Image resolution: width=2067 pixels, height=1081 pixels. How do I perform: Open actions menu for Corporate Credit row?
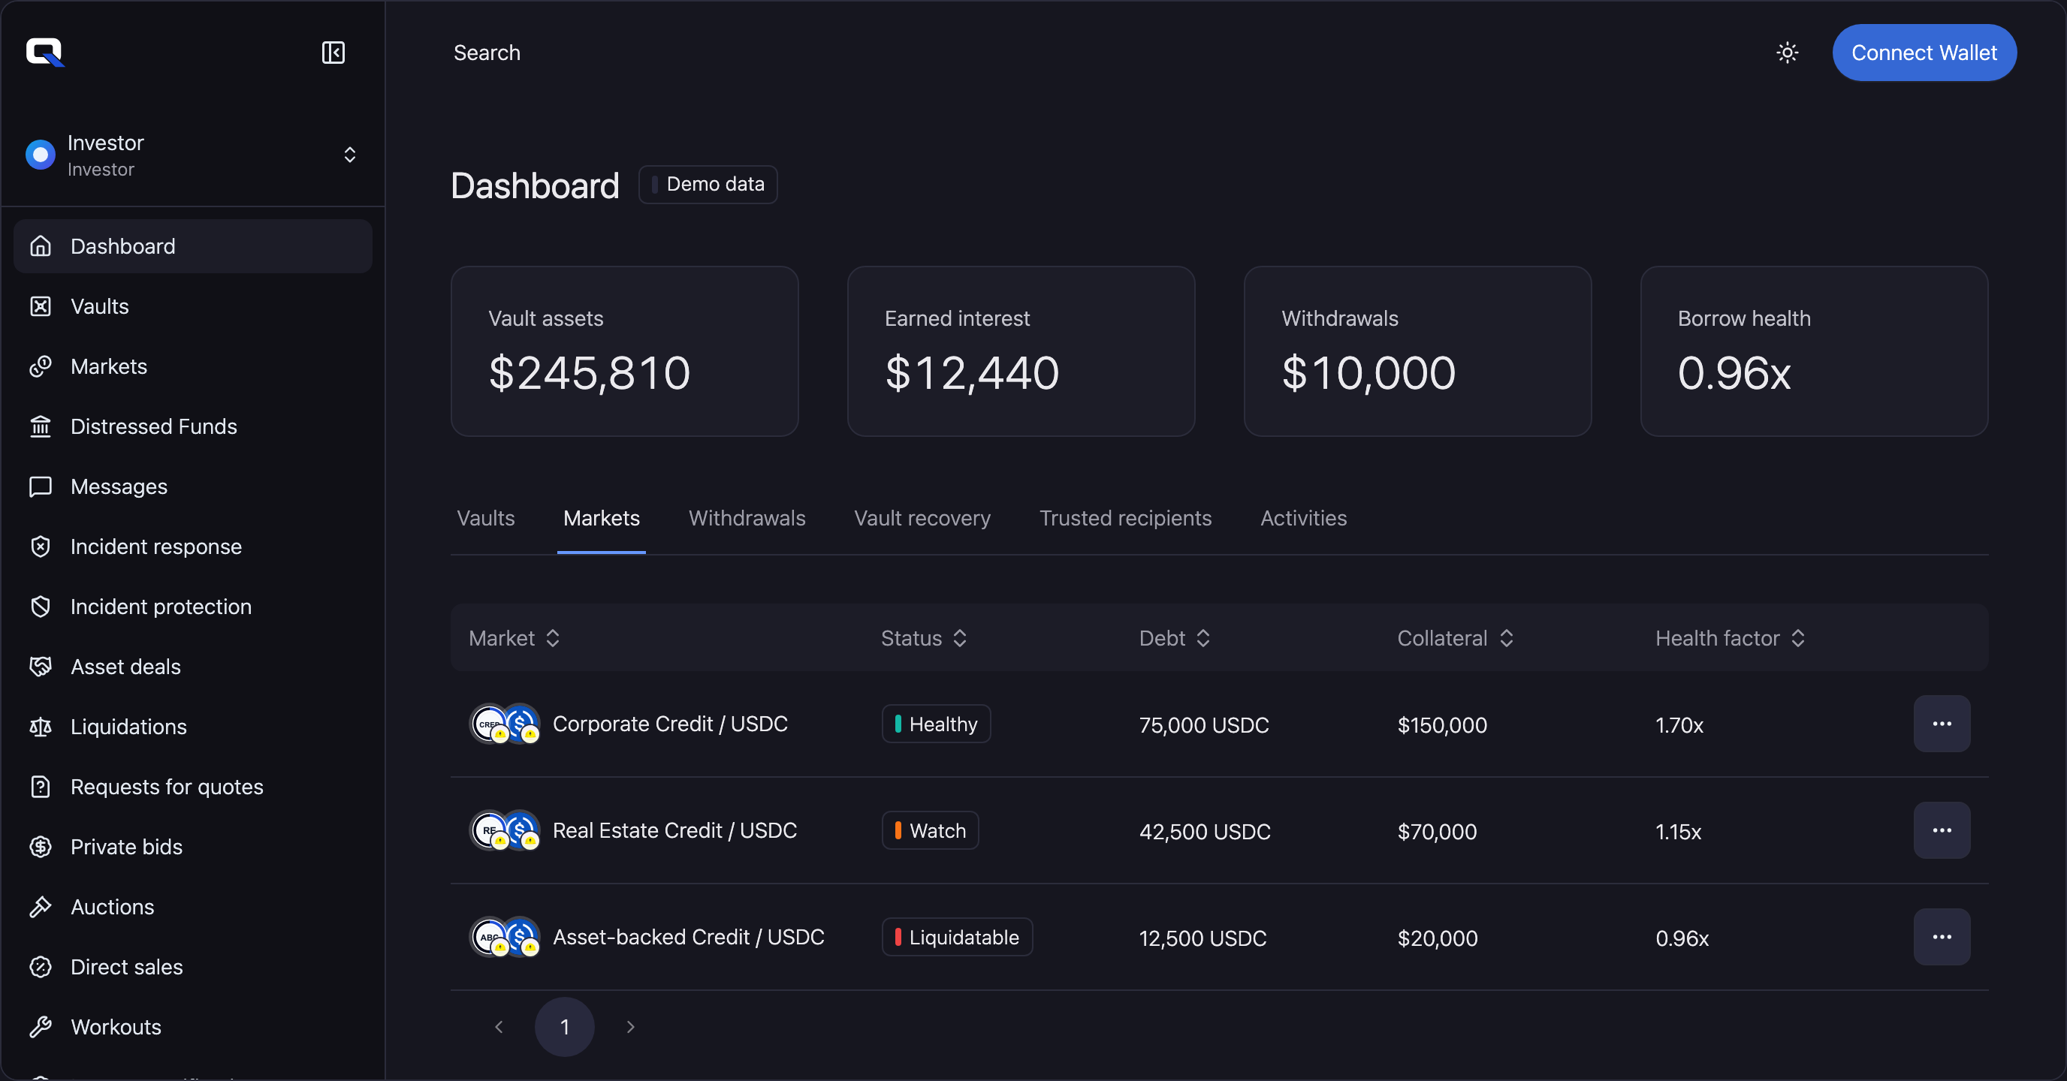tap(1941, 724)
